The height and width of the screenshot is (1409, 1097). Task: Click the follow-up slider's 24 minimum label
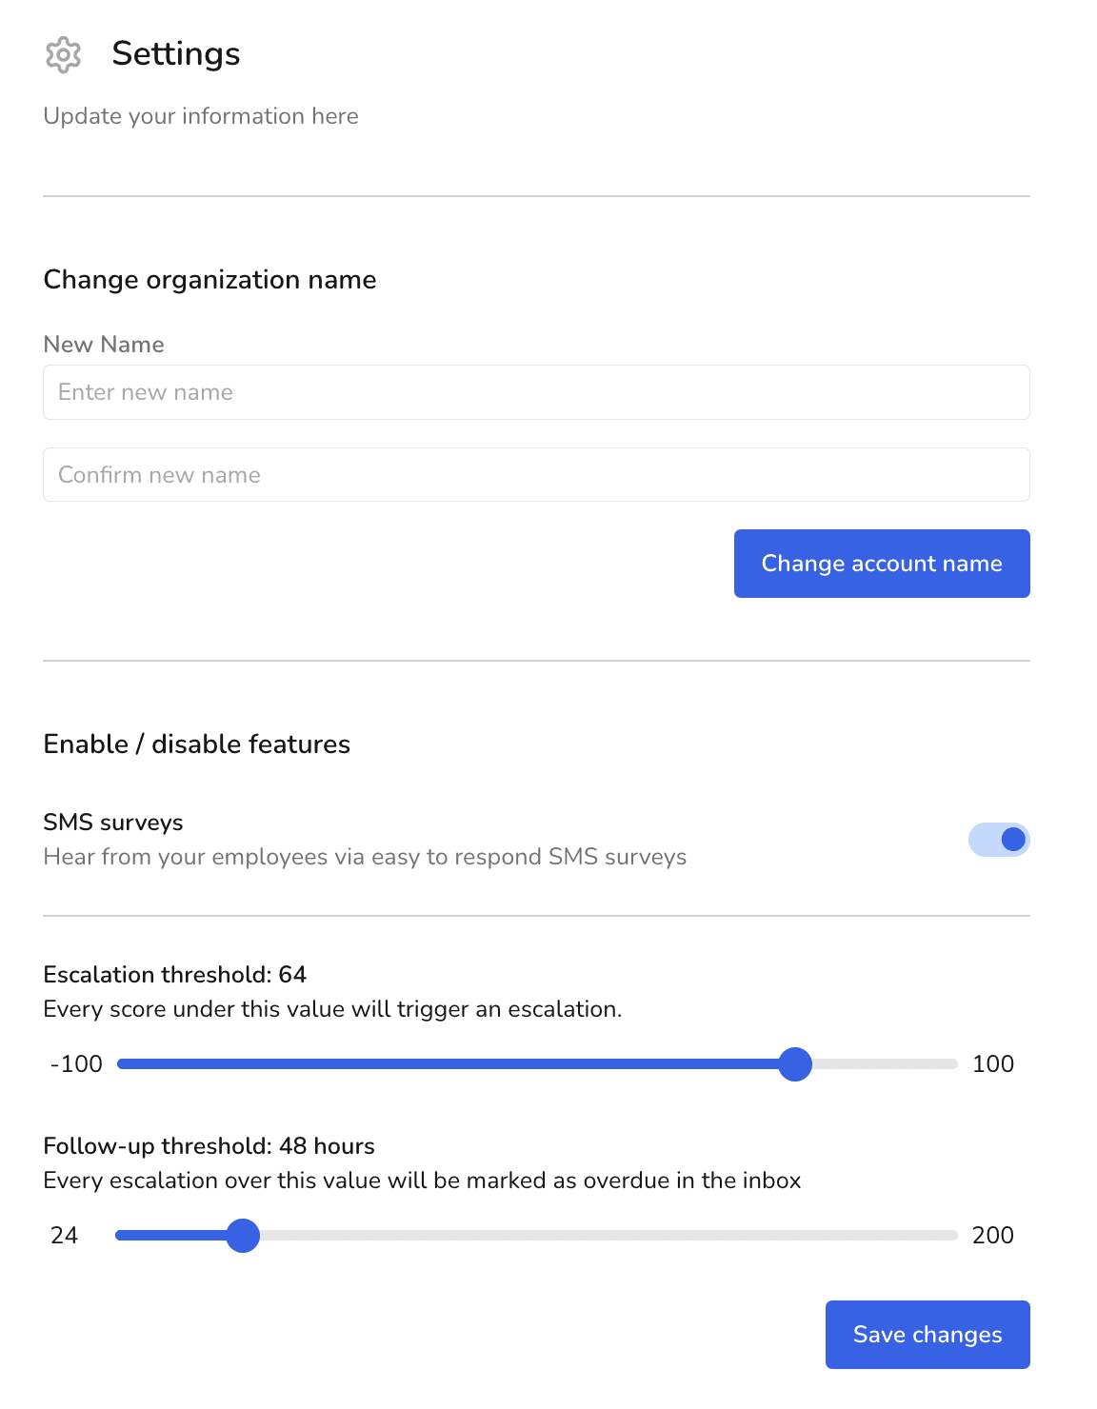(64, 1236)
